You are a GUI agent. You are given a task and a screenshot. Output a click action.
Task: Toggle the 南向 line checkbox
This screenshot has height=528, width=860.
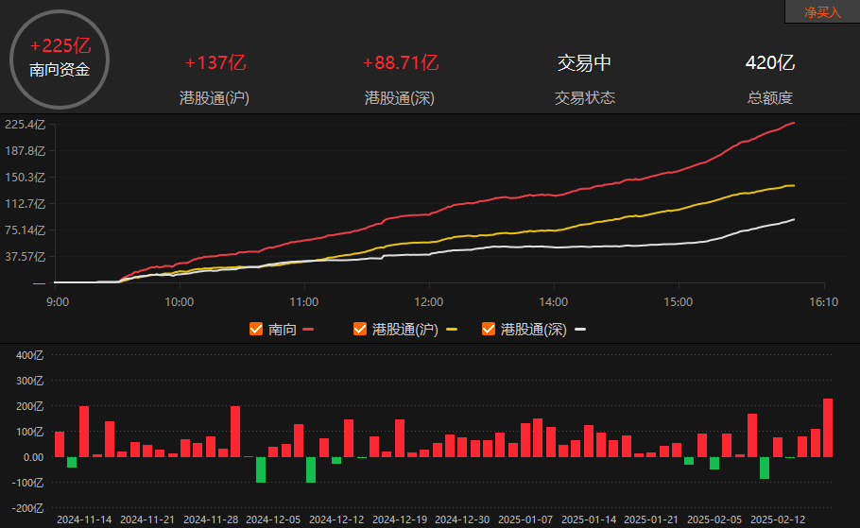[x=256, y=329]
